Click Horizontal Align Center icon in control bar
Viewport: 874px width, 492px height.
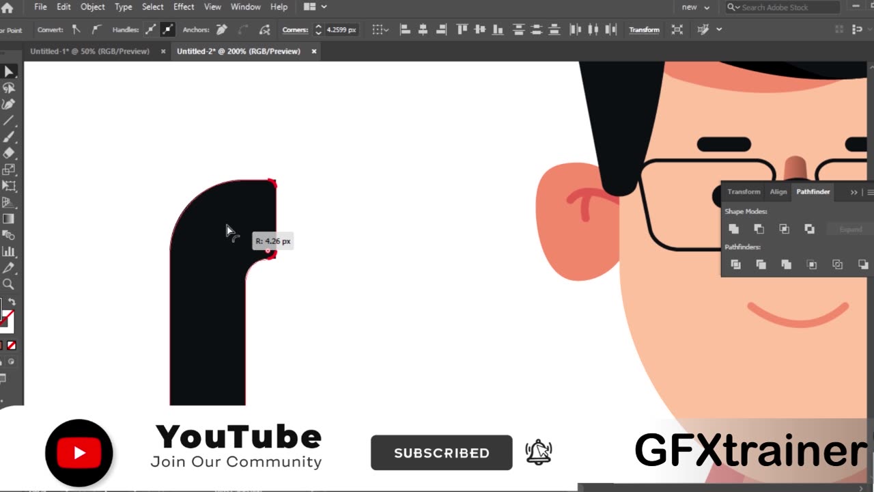tap(423, 29)
